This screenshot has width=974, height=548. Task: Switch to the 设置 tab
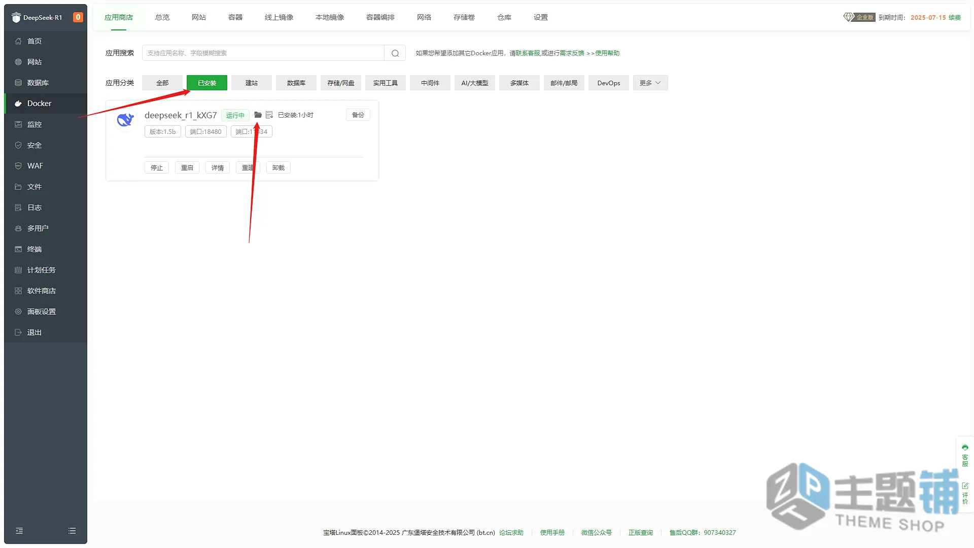coord(541,17)
